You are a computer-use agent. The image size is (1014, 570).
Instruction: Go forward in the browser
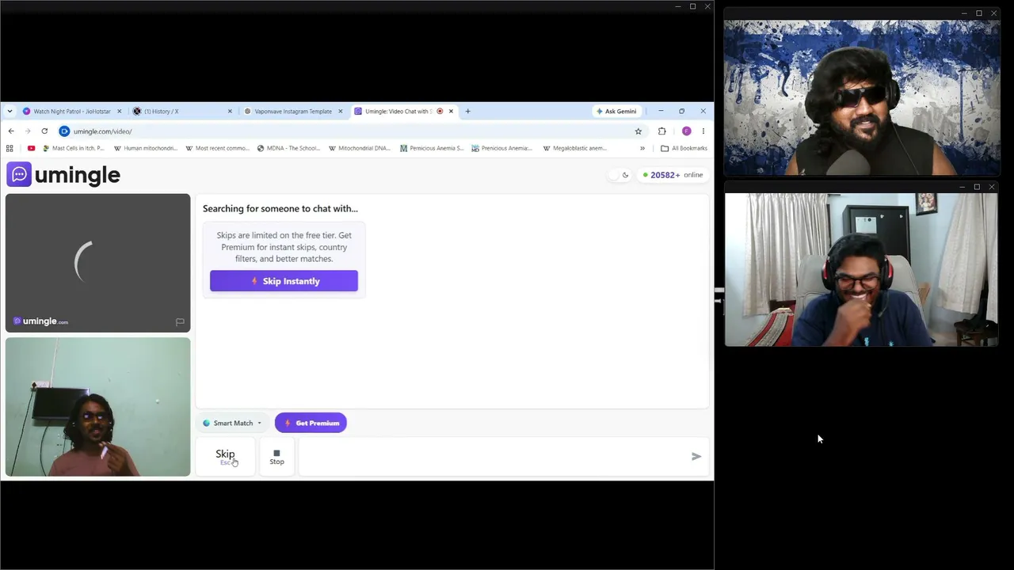[x=28, y=131]
